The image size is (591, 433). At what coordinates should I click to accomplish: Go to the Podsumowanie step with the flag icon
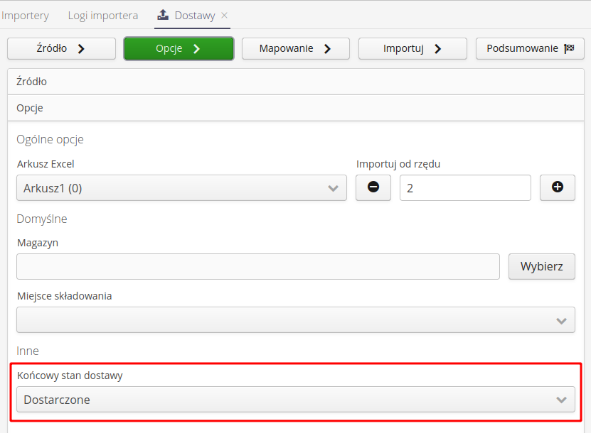coord(530,48)
